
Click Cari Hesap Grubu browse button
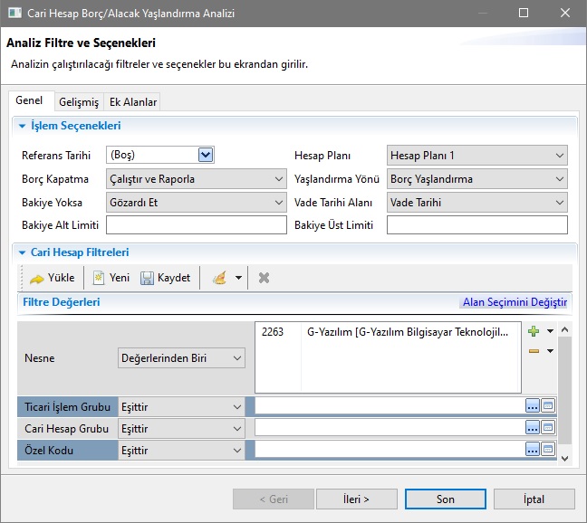[x=533, y=428]
